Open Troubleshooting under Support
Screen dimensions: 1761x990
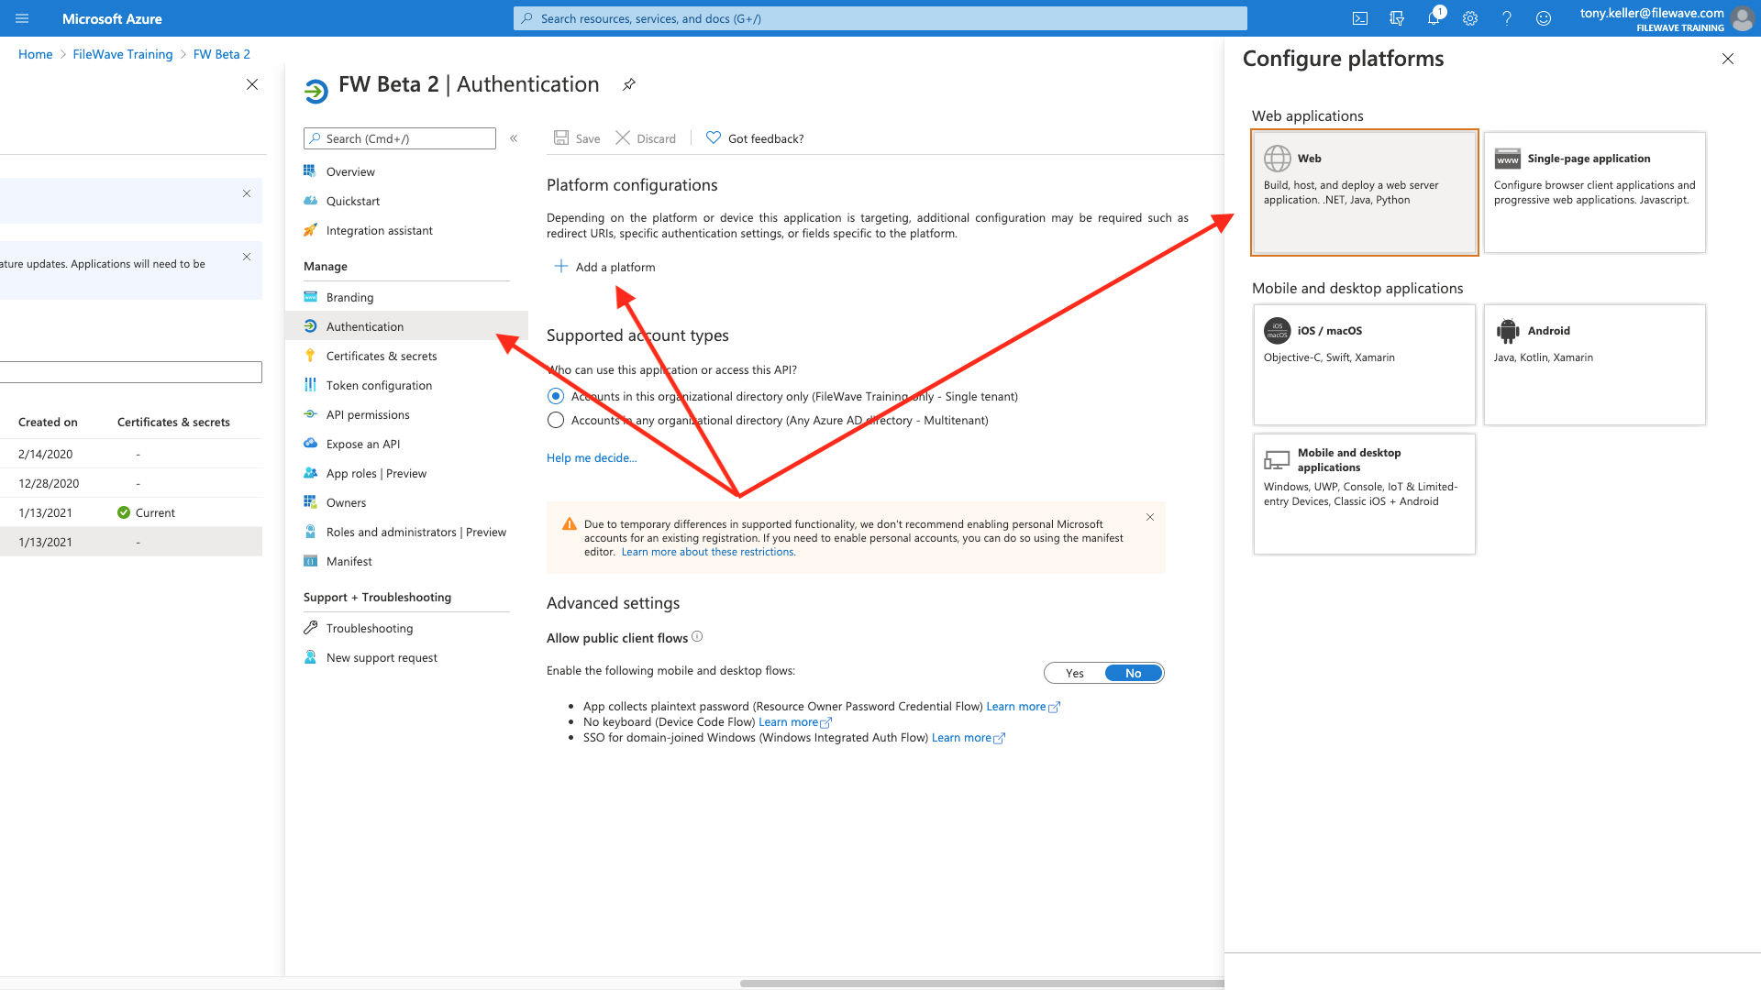point(370,628)
